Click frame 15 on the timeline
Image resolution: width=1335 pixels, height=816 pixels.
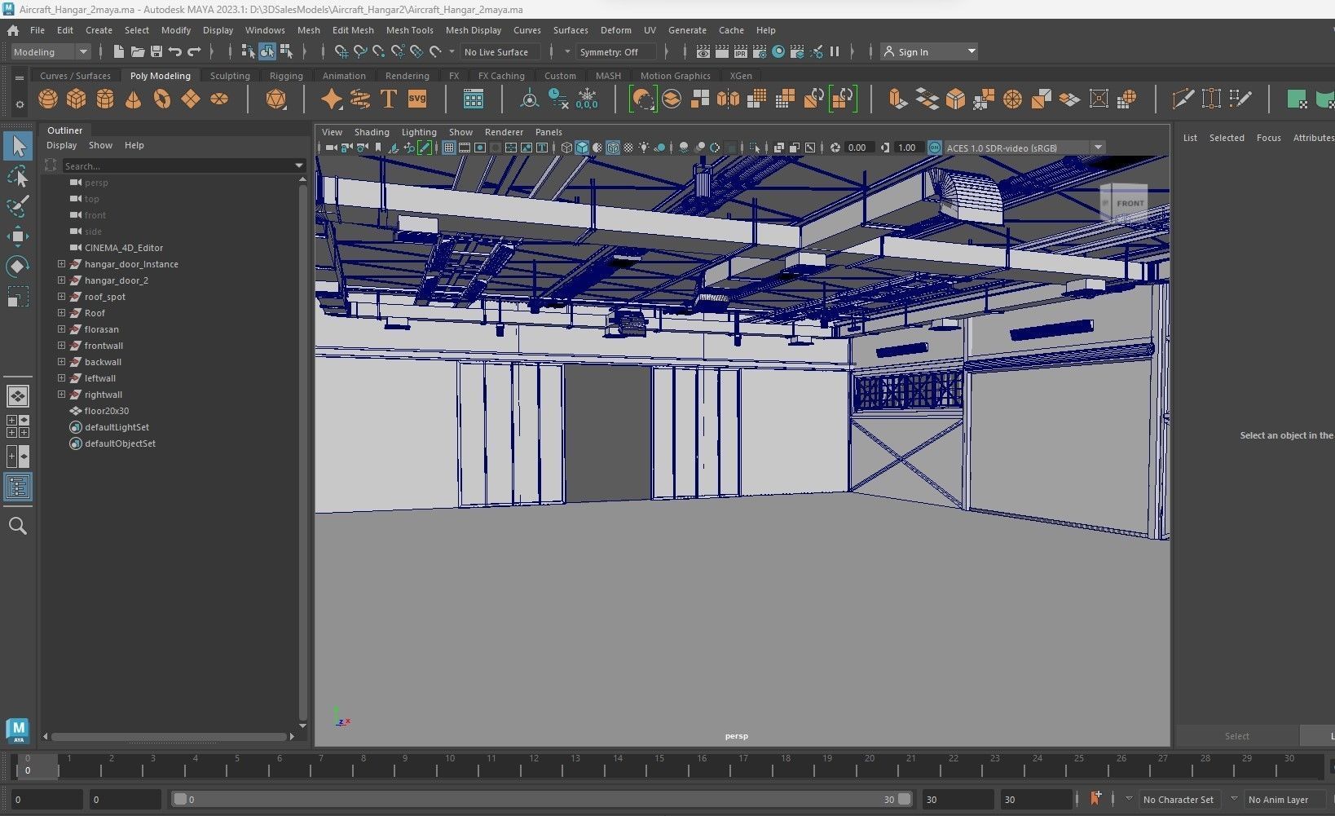(659, 766)
